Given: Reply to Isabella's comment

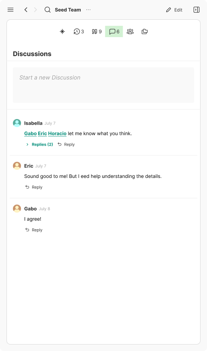Looking at the screenshot, I should tap(66, 144).
